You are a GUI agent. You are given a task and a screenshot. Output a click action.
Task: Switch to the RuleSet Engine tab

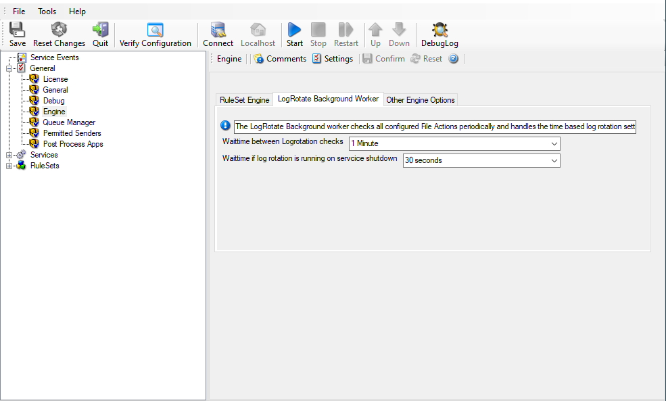tap(244, 100)
